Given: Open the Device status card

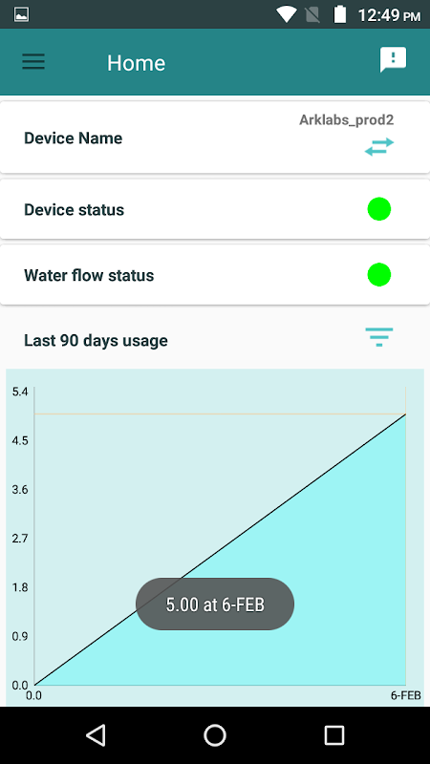Looking at the screenshot, I should 215,209.
